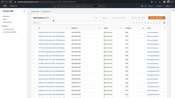Select subscription row with endpoint +85255501264
The image size is (175, 98).
[34, 63]
